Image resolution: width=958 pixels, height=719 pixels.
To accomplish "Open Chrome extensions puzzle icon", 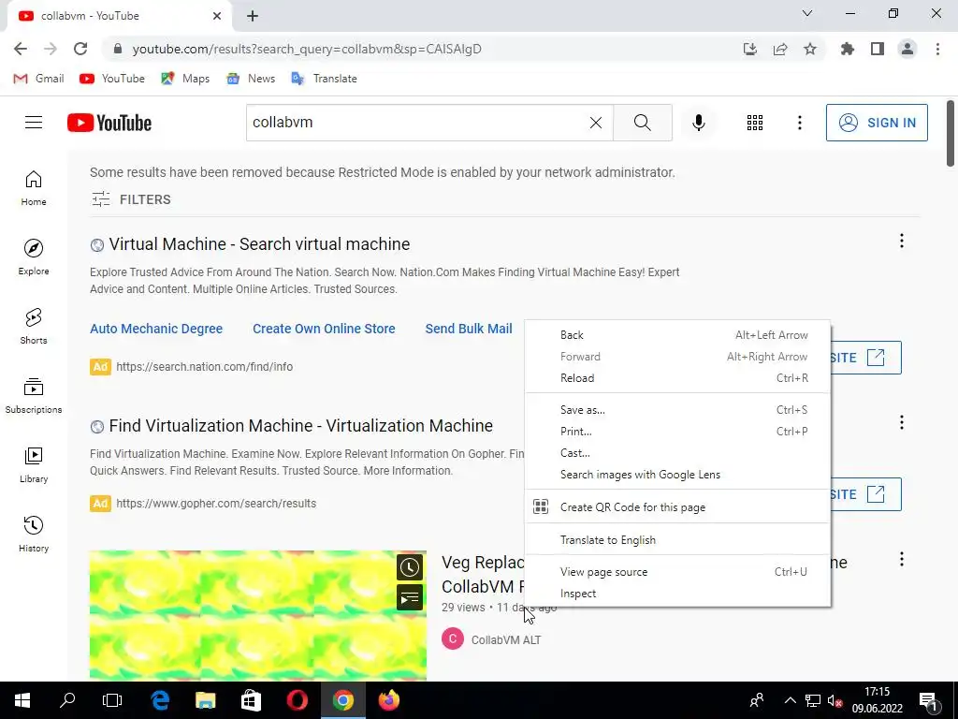I will [x=847, y=49].
